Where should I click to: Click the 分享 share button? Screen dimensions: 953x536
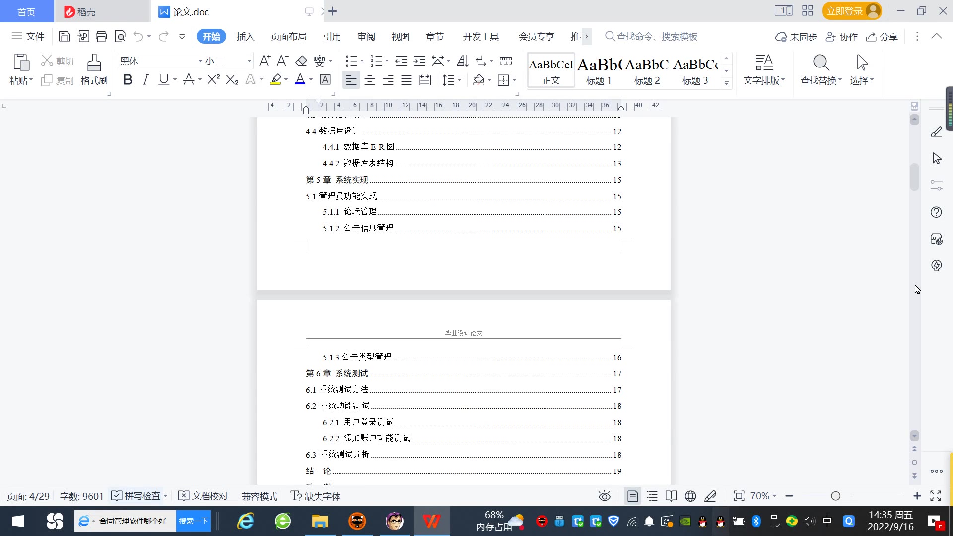882,37
